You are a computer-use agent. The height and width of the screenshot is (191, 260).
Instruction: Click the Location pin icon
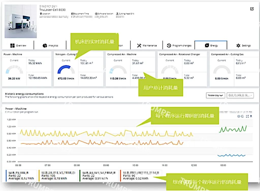pyautogui.click(x=41, y=14)
